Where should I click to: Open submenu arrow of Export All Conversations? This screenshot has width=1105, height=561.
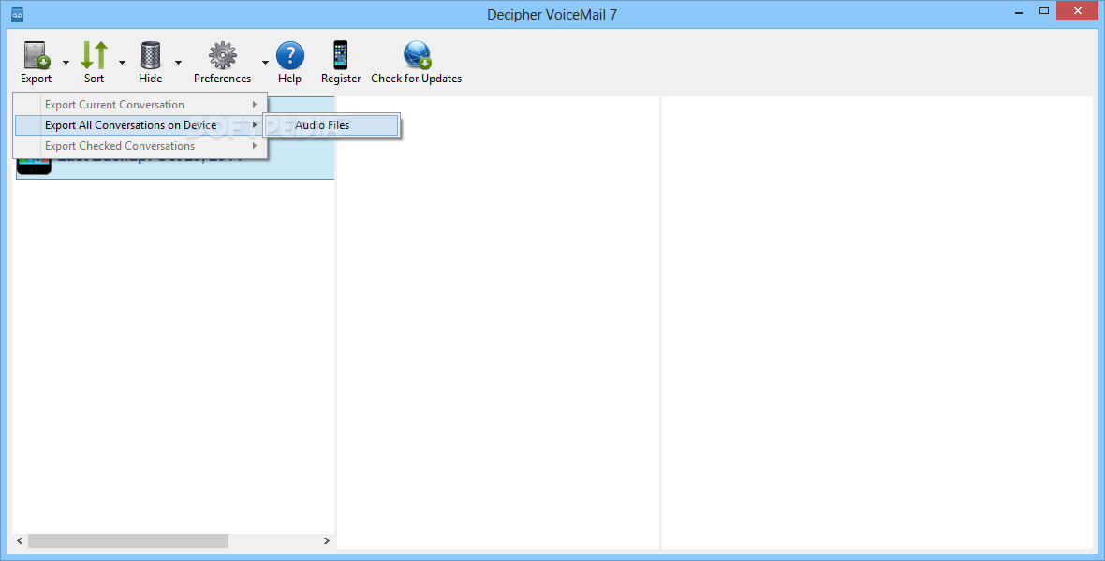coord(255,125)
